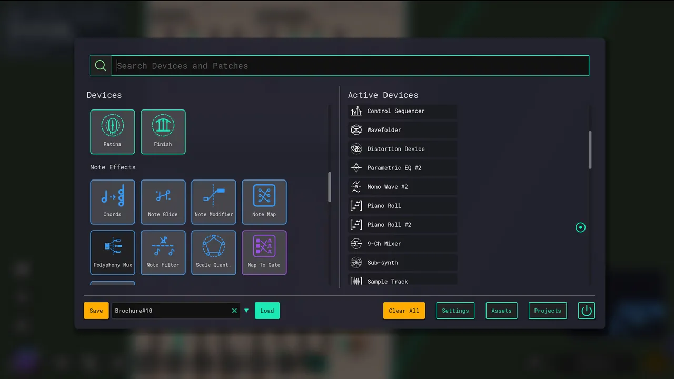Click the Save button
Viewport: 674px width, 379px height.
pyautogui.click(x=96, y=311)
